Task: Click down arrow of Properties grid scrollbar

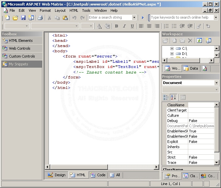Action: click(217, 162)
